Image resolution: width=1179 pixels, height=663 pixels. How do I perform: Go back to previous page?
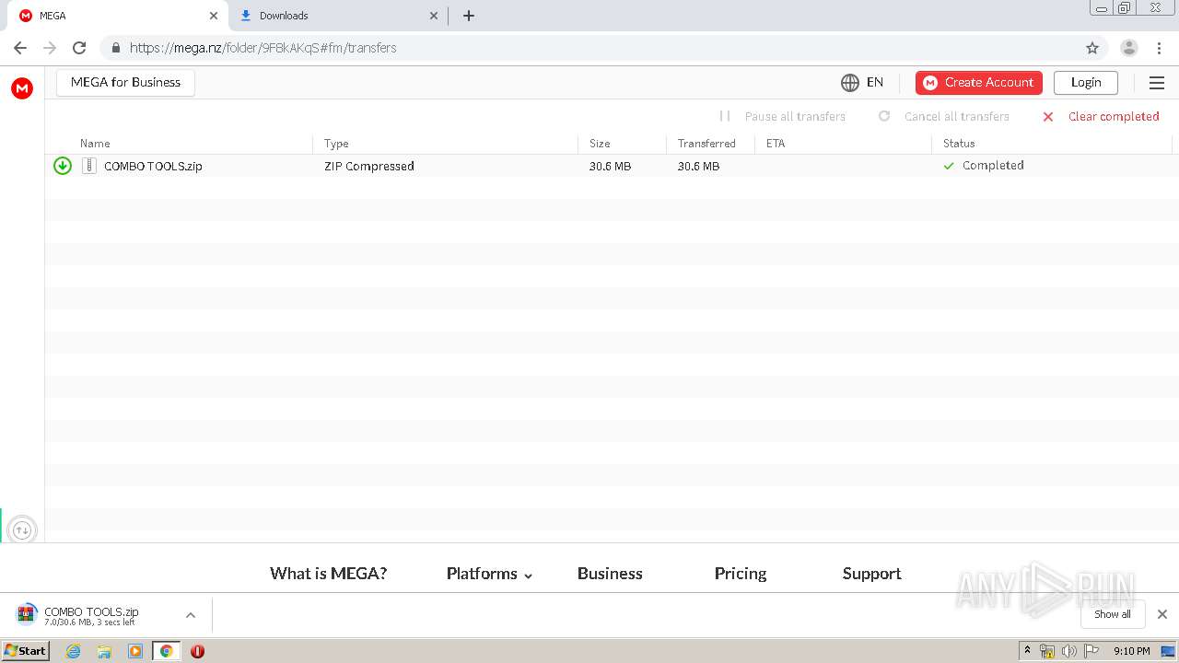pyautogui.click(x=20, y=48)
